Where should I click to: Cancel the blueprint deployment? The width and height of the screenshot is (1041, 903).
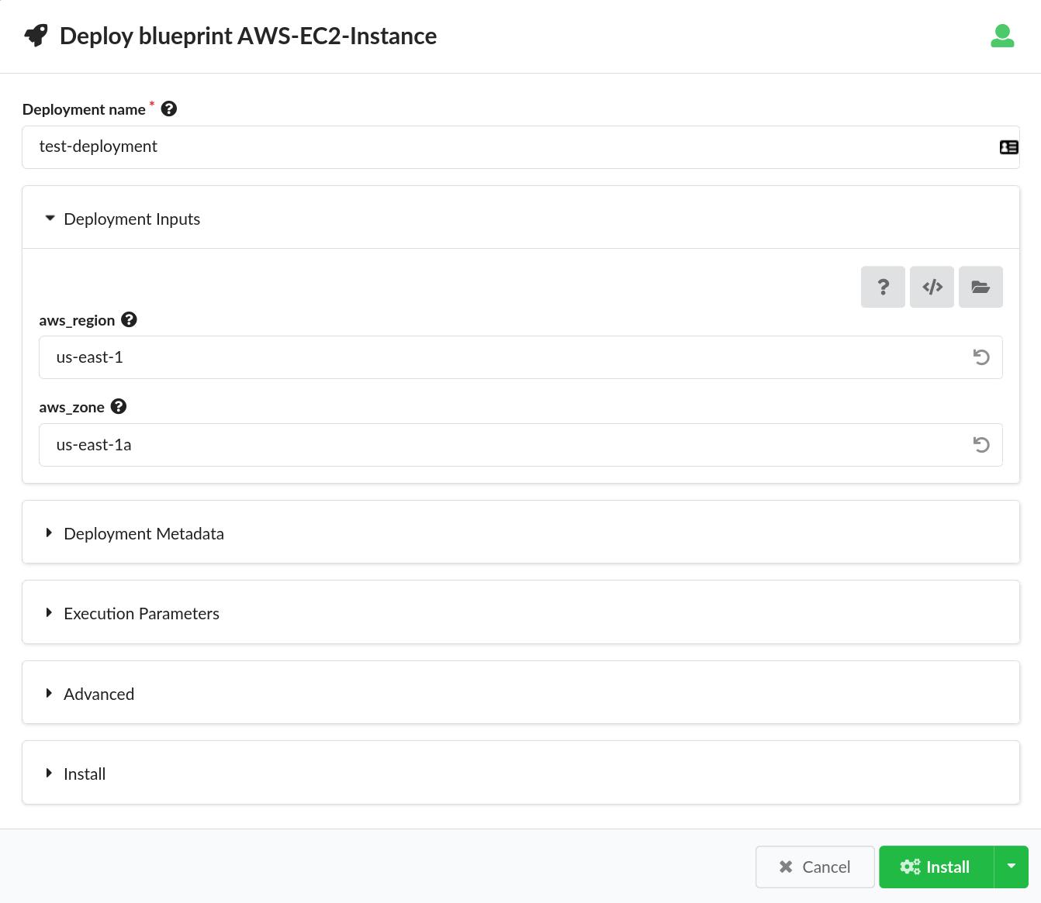(x=815, y=867)
